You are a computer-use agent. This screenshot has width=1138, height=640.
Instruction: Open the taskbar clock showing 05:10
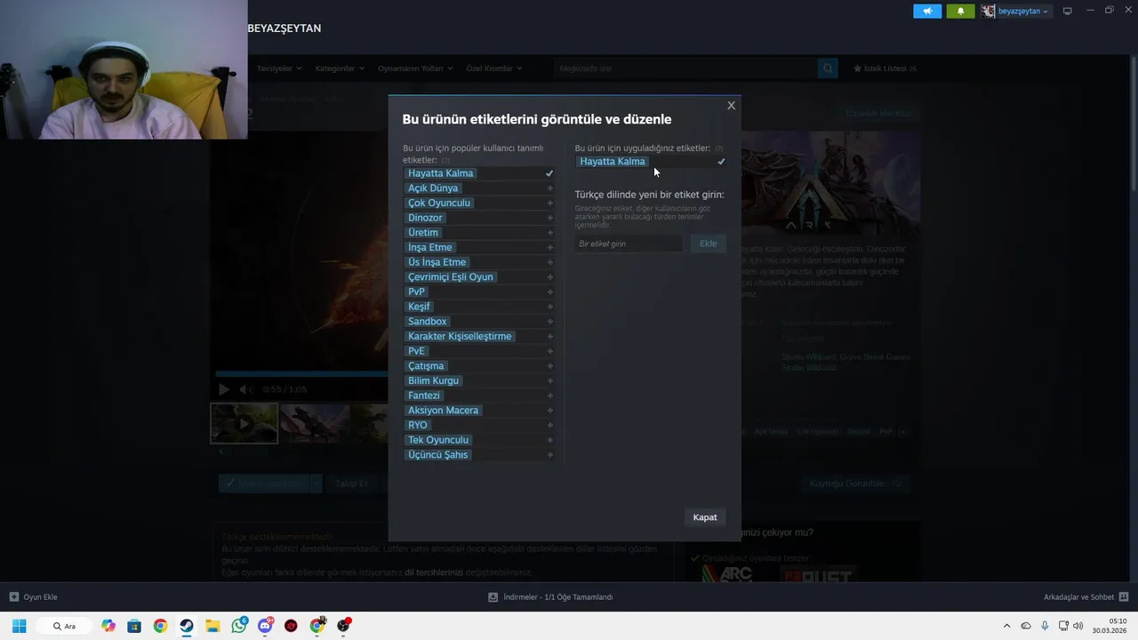[1111, 626]
